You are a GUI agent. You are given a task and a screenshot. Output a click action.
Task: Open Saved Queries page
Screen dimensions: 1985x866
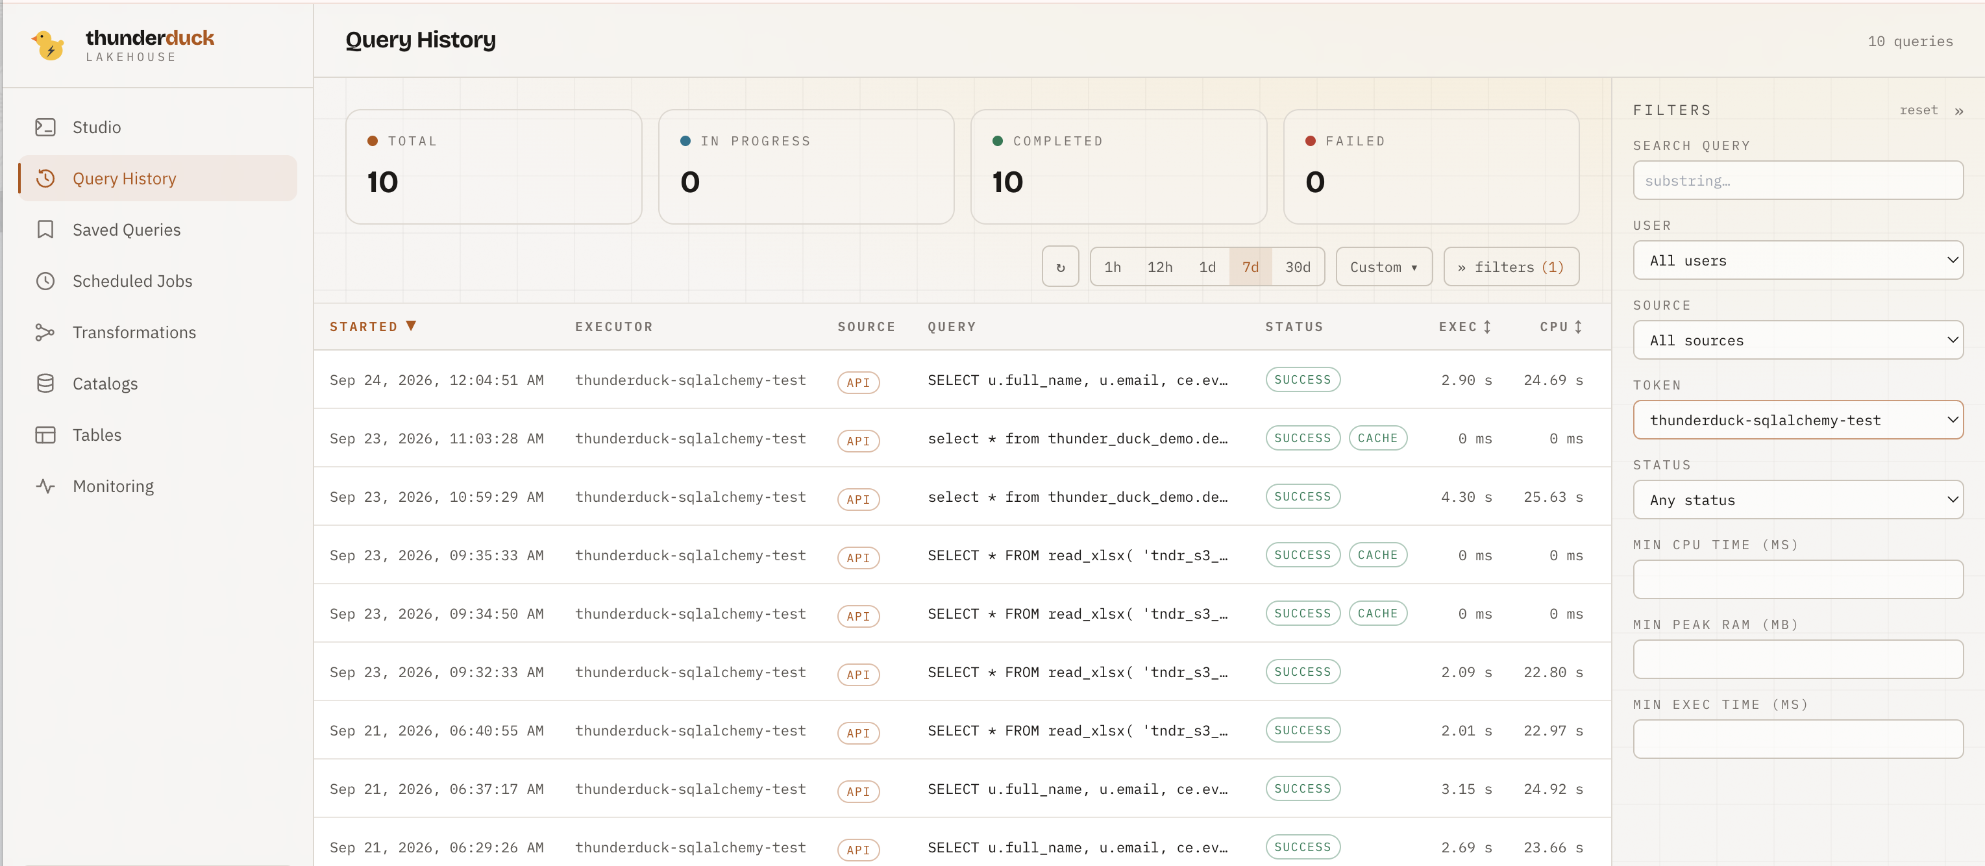pyautogui.click(x=157, y=230)
